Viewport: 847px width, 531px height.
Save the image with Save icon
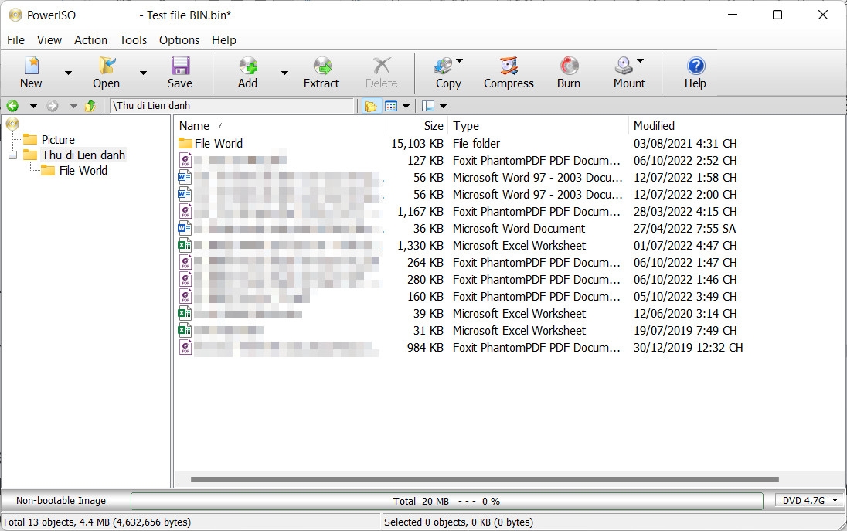click(x=180, y=66)
